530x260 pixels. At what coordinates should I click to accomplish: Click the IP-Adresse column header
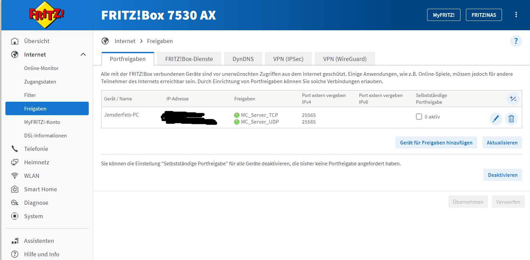click(177, 99)
